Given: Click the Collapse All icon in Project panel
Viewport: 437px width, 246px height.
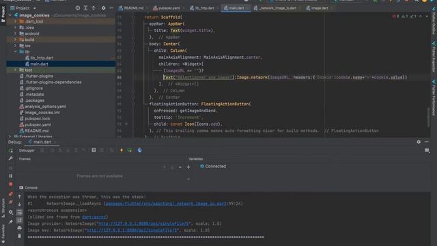Looking at the screenshot, I should [94, 8].
